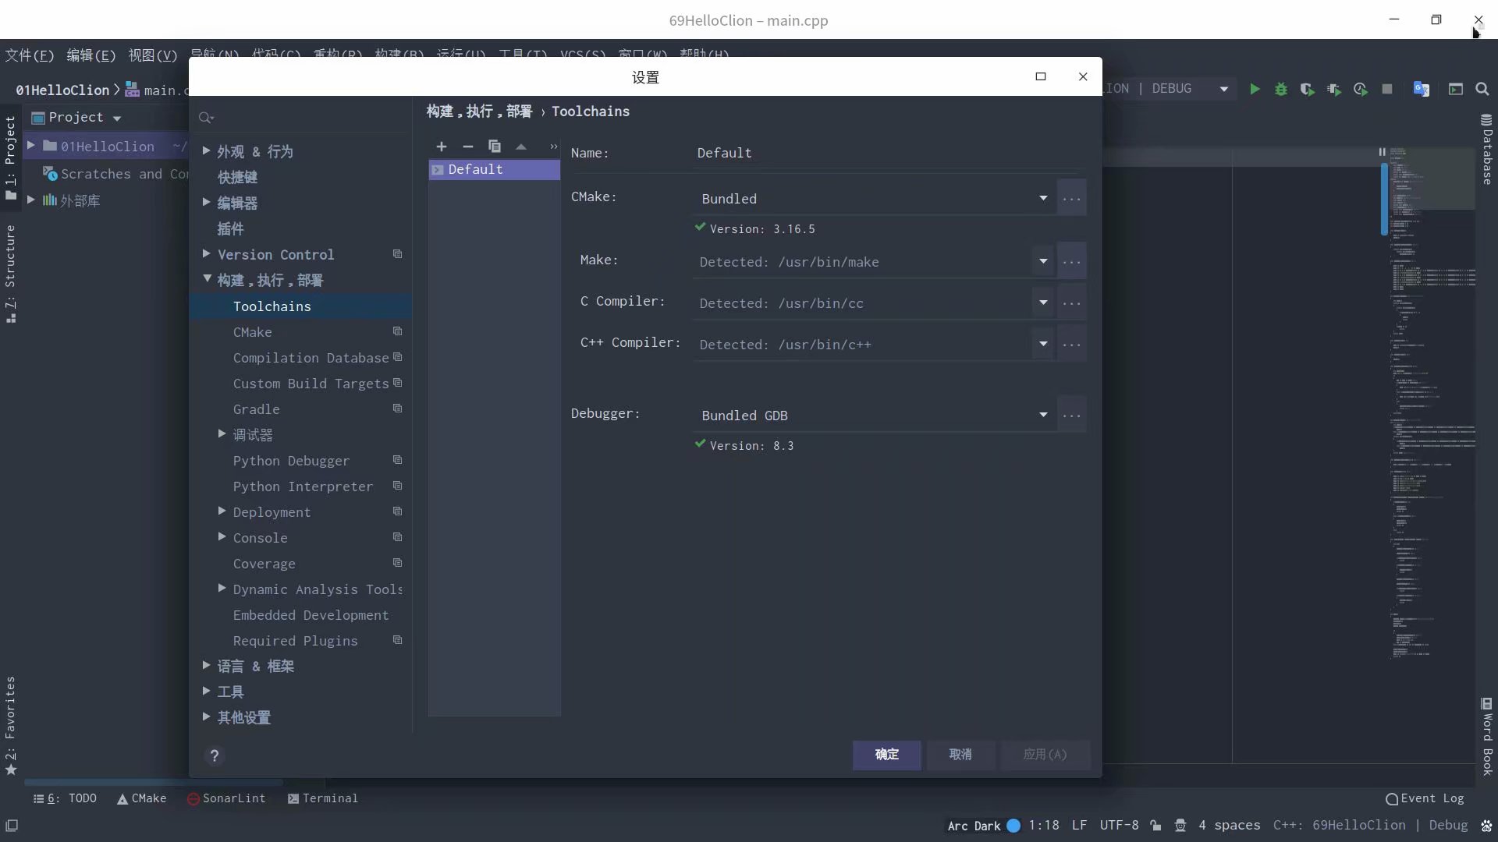Click the Baidu paw icon in status bar

pos(1486,826)
